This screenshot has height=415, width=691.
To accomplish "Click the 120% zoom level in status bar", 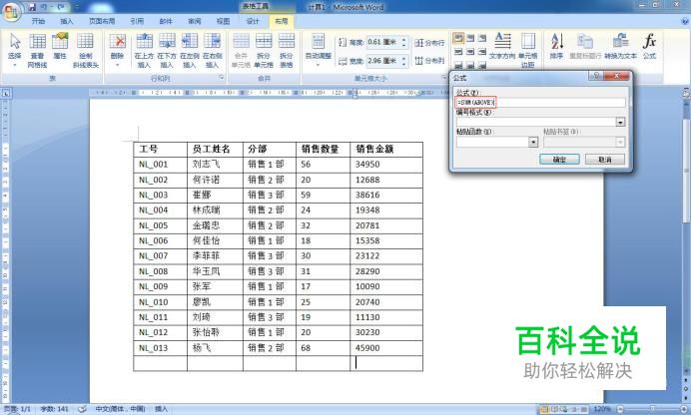I will click(x=602, y=409).
